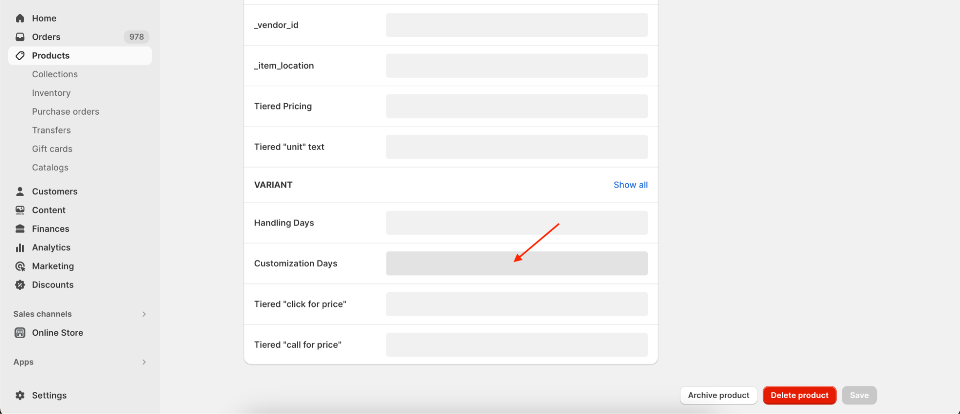Click the Finances bank icon
The image size is (960, 414).
[x=20, y=229]
